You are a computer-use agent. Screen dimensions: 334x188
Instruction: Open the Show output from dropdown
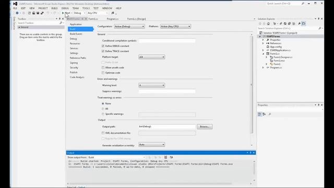coord(117,157)
